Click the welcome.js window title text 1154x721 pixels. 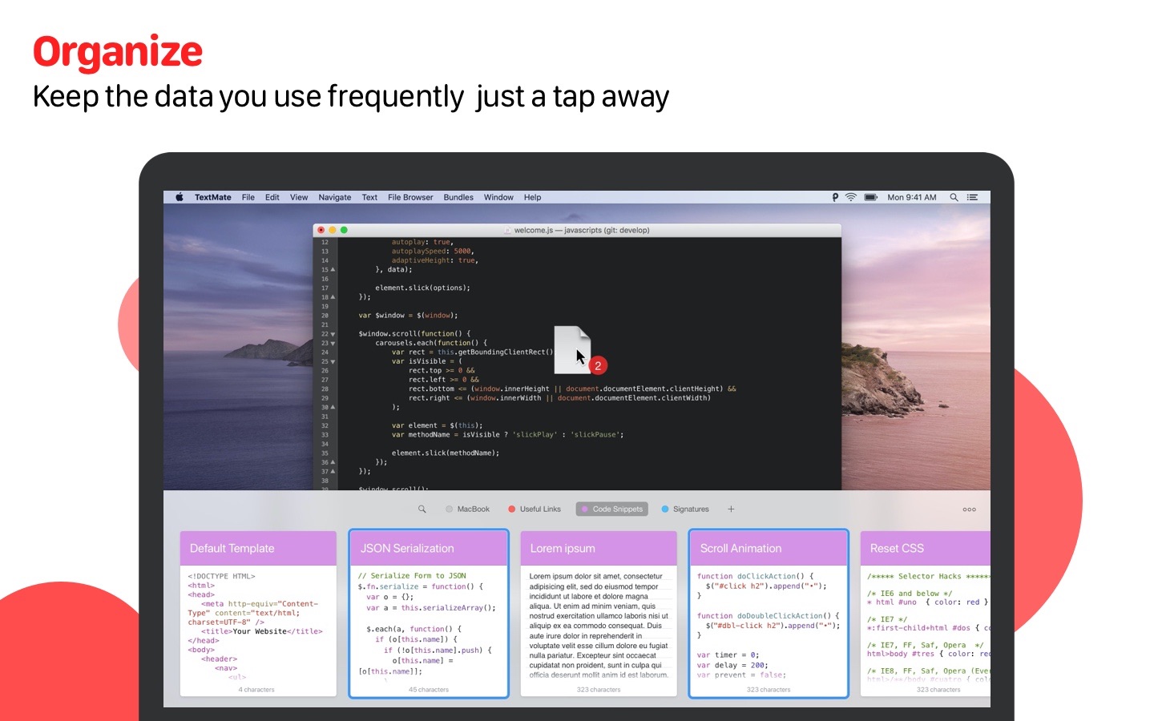[x=582, y=230]
